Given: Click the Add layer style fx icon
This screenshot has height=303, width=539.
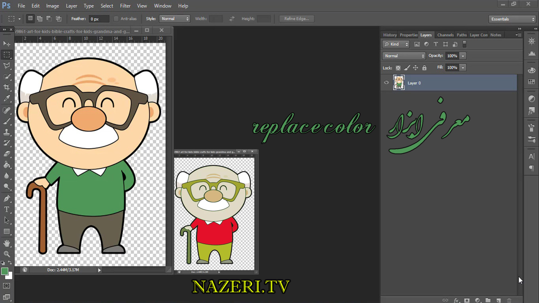Looking at the screenshot, I should 456,300.
